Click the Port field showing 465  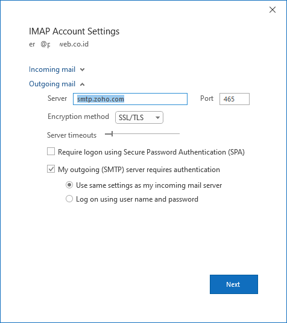click(235, 99)
